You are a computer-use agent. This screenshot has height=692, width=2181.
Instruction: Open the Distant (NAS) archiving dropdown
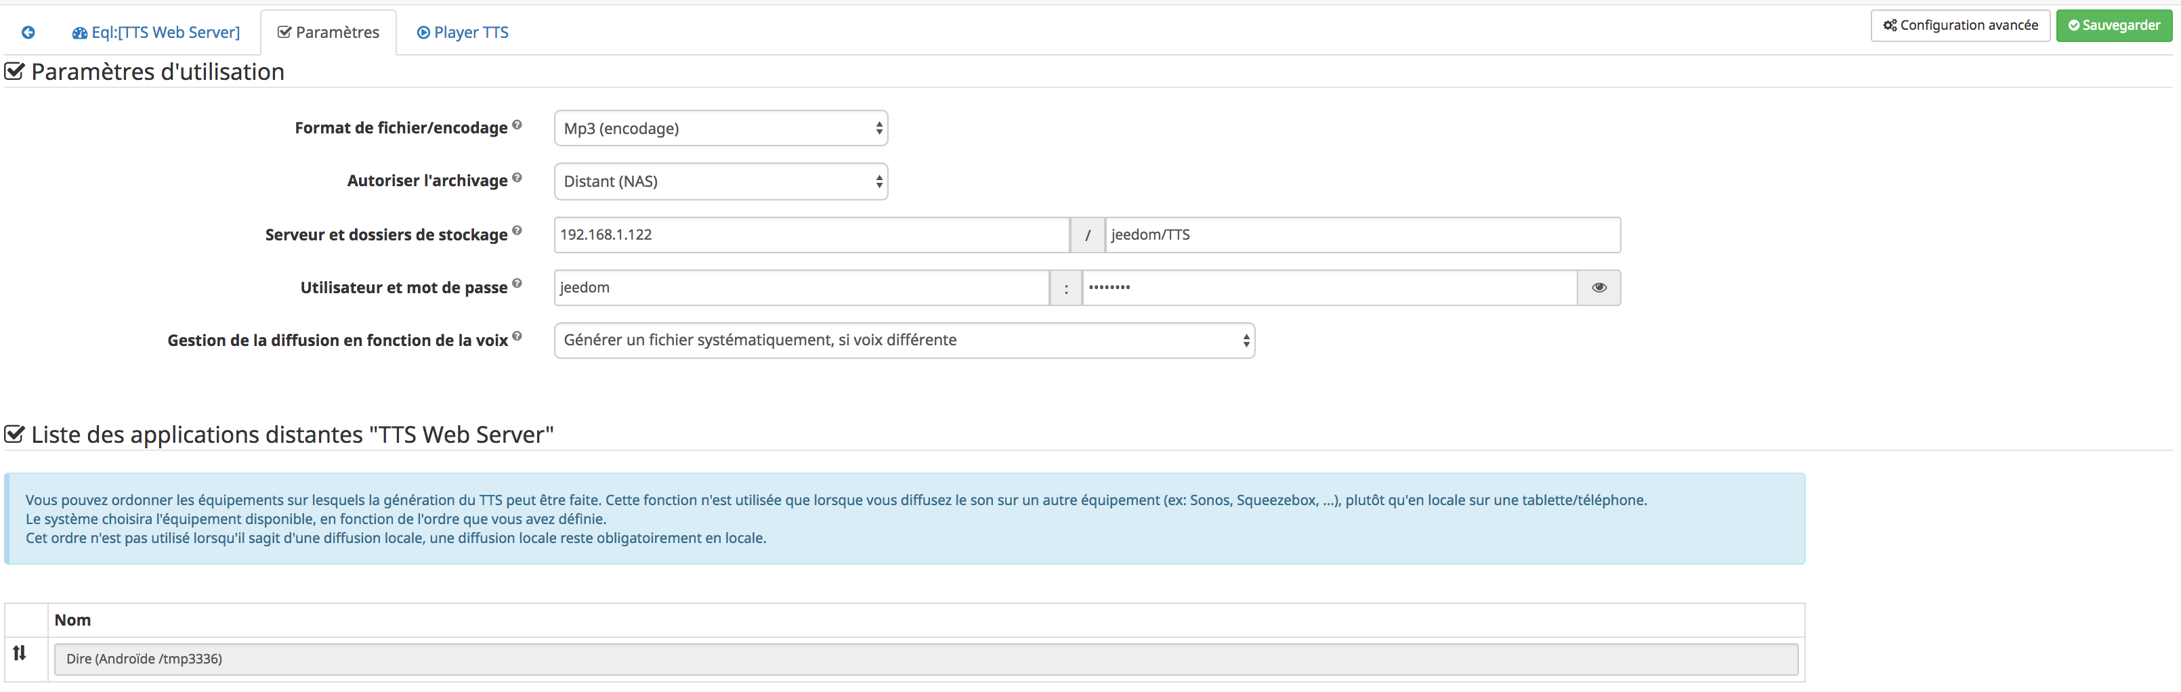(721, 181)
